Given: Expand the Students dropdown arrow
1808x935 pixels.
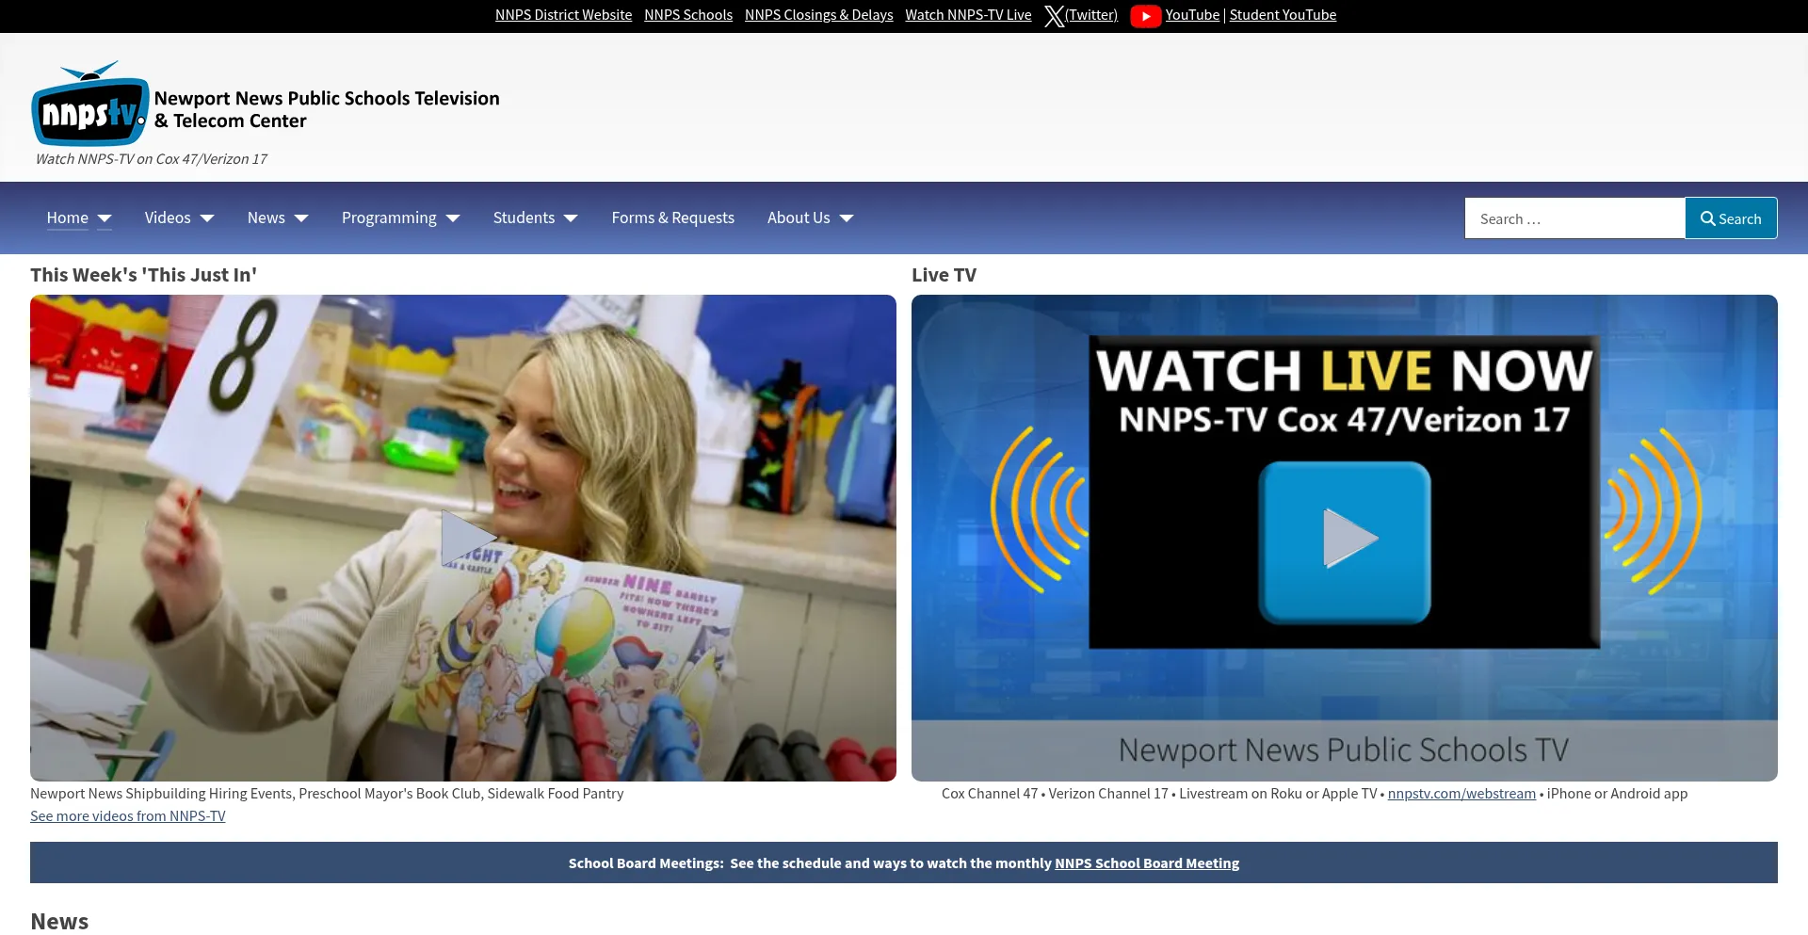Looking at the screenshot, I should coord(571,218).
